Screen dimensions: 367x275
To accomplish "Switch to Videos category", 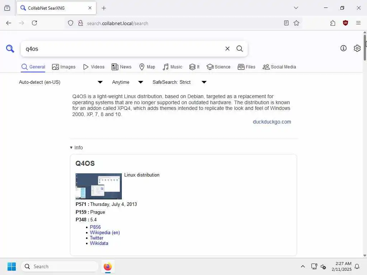I will pyautogui.click(x=94, y=67).
